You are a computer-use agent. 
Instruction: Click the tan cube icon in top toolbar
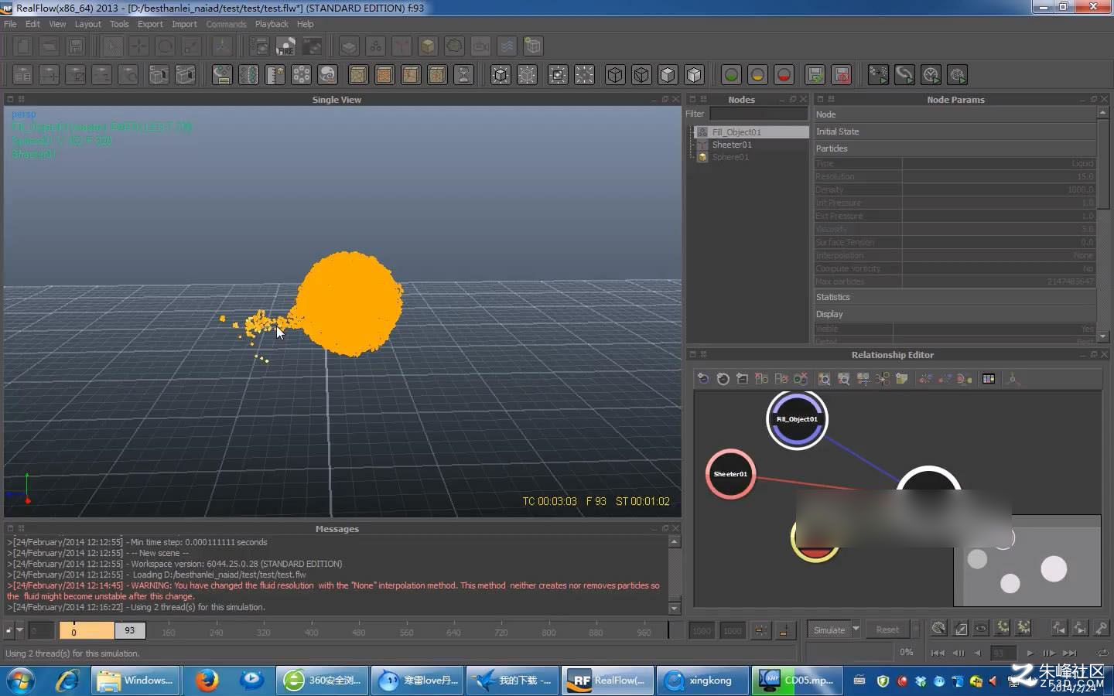click(x=428, y=46)
